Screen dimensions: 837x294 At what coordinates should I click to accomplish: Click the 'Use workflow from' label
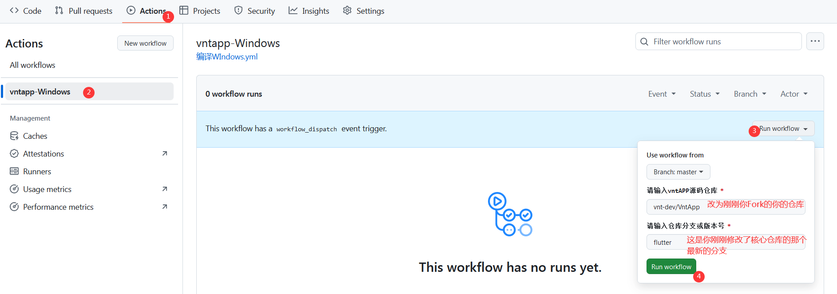click(x=675, y=155)
